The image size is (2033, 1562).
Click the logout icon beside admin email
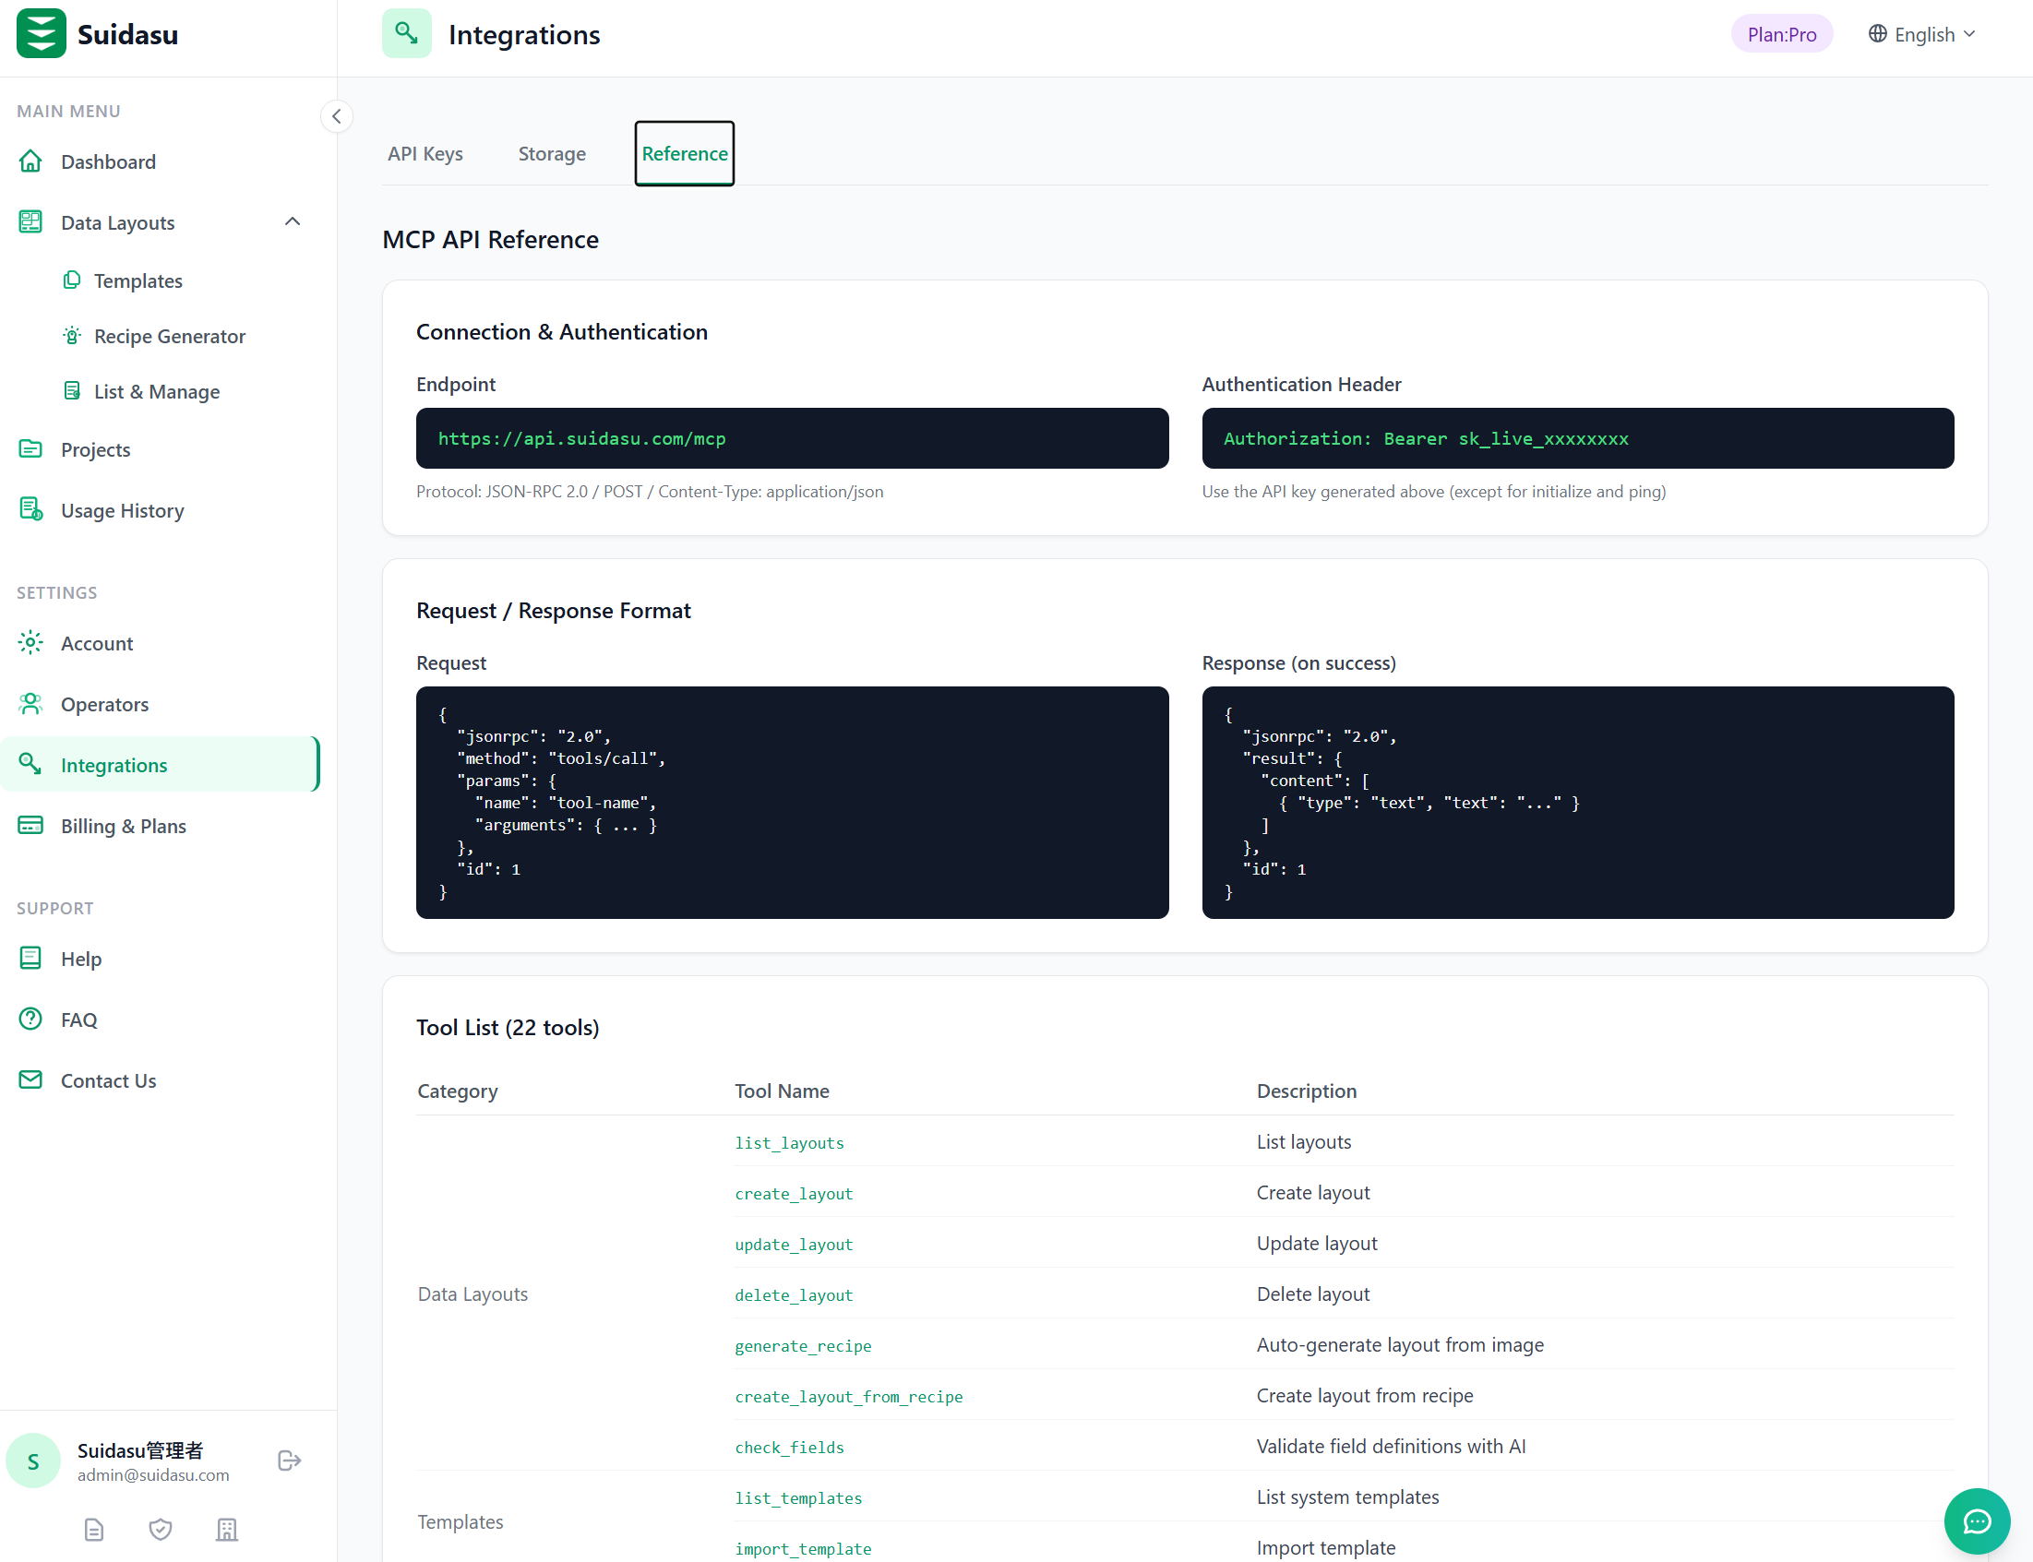click(x=289, y=1461)
